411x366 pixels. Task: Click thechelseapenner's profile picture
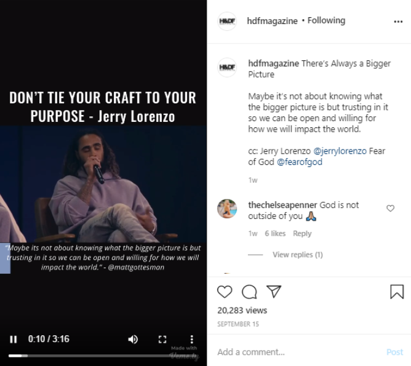[227, 209]
